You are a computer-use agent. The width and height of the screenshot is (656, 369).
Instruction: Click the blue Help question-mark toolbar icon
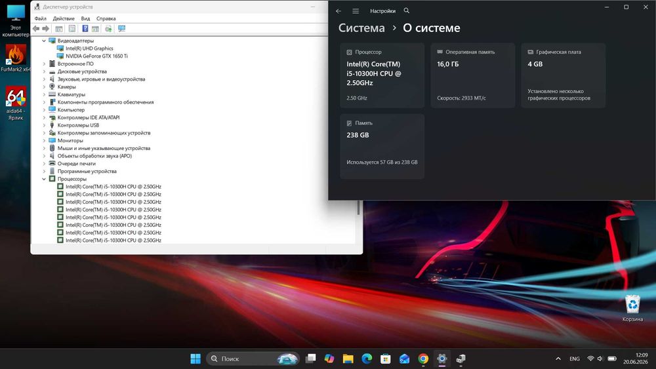point(85,28)
